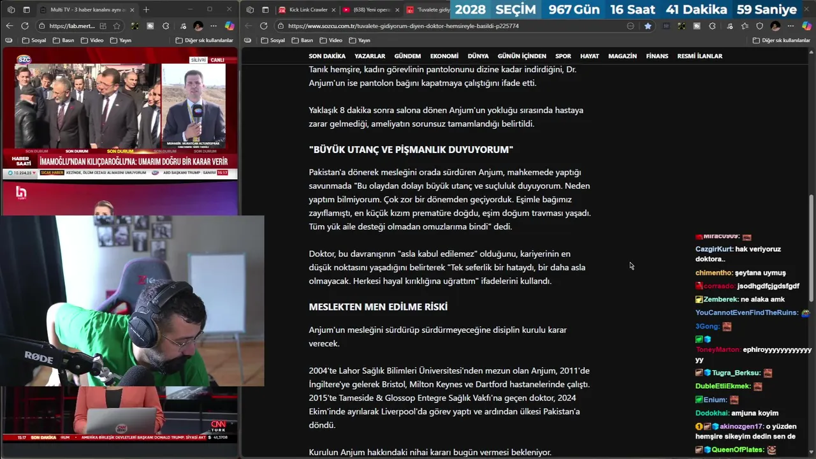Open MAGAZİN news category
The width and height of the screenshot is (816, 459).
(622, 56)
